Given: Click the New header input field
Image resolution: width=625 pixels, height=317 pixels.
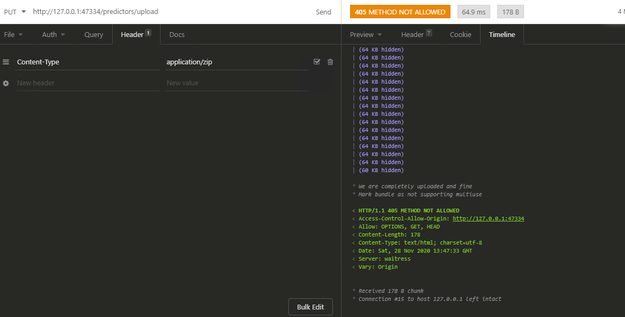Looking at the screenshot, I should 86,83.
